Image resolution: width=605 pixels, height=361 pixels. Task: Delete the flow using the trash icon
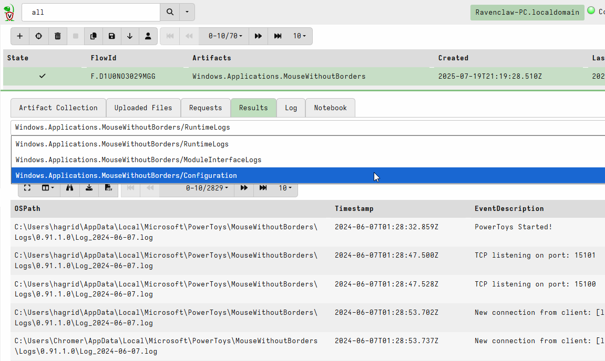[57, 36]
